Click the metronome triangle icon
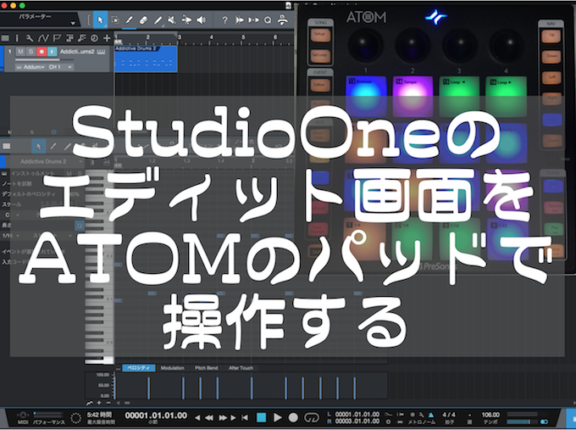Screen dimensions: 576x430 tap(430, 415)
